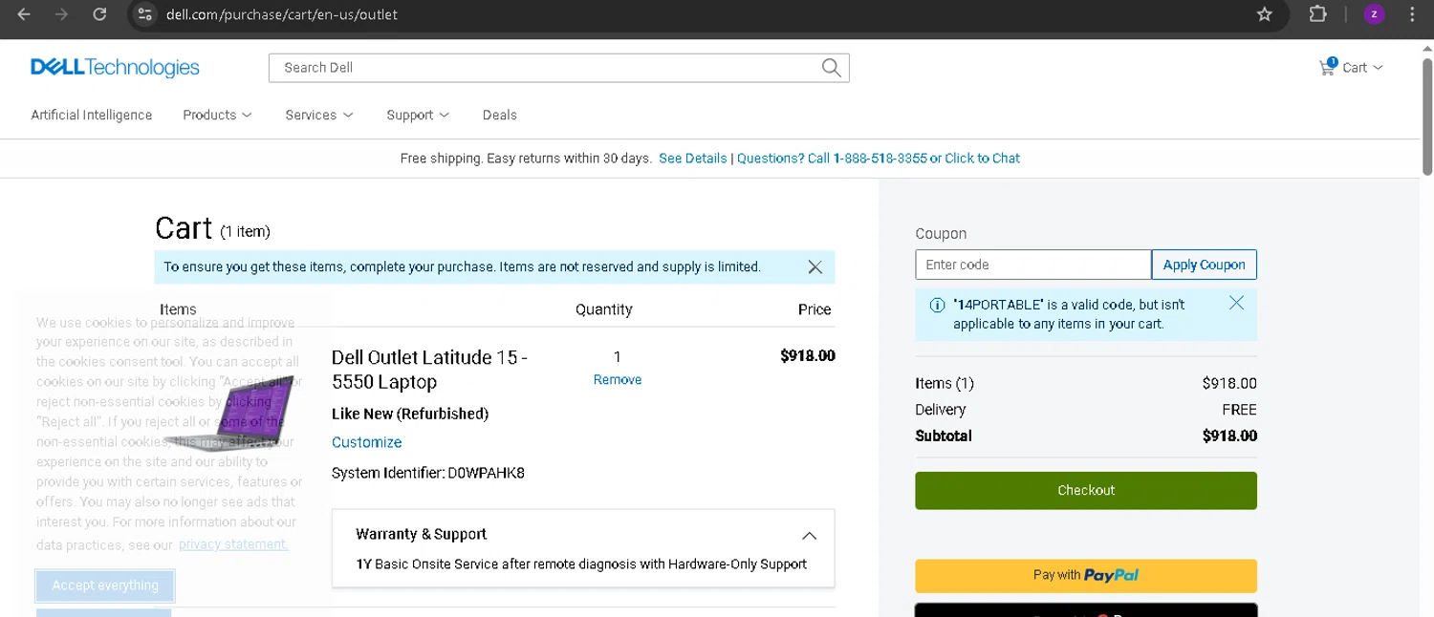Click the bold item price $918.00
Viewport: 1434px width, 617px height.
click(x=808, y=356)
